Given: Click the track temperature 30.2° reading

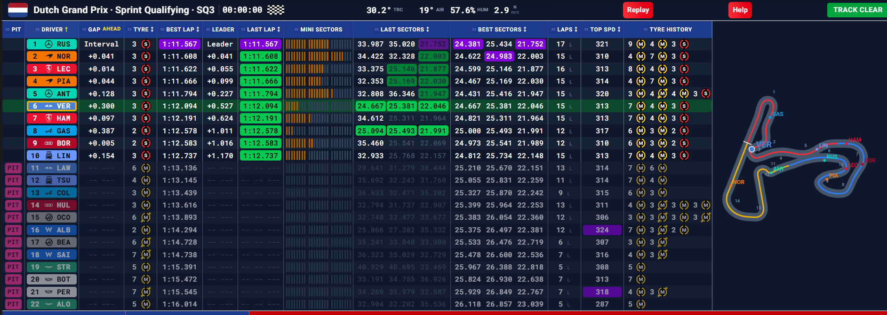Looking at the screenshot, I should pyautogui.click(x=379, y=10).
